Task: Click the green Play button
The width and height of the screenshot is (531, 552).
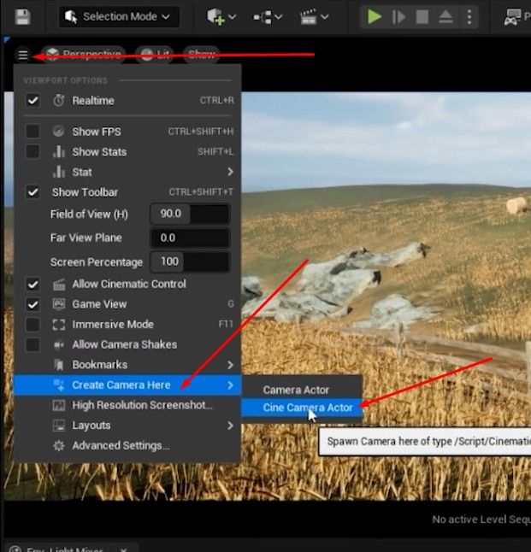Action: pos(374,16)
